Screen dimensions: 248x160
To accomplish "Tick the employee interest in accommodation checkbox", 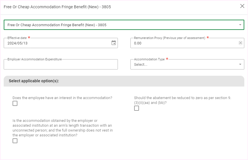I will [15, 103].
